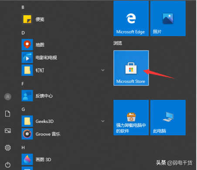Open the Maps (地图) app icon
The width and height of the screenshot is (197, 170).
pos(27,44)
